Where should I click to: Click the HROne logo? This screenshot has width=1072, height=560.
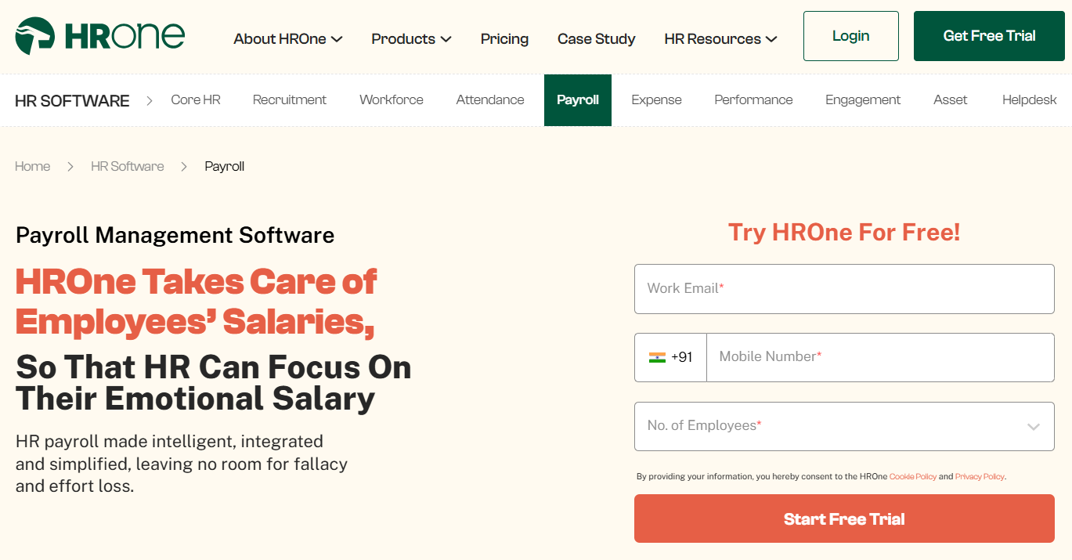[x=99, y=35]
